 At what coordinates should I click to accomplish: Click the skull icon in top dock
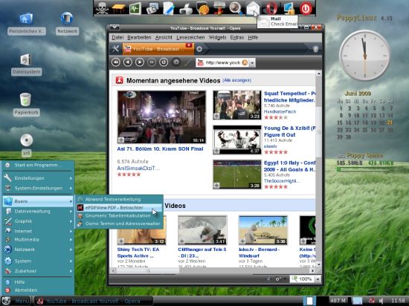point(102,8)
